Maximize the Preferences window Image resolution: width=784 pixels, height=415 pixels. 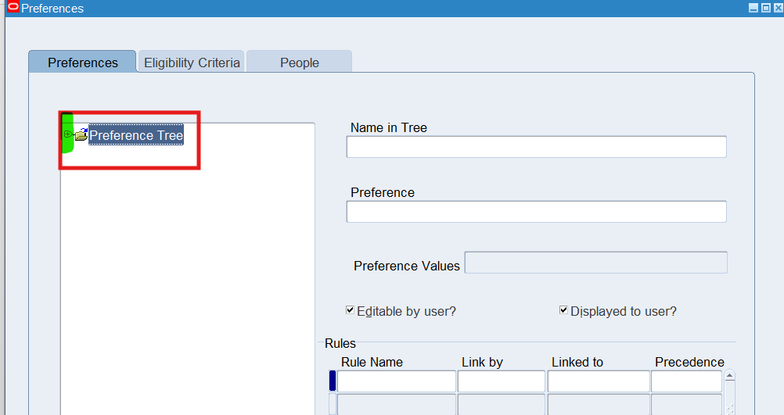pos(765,8)
